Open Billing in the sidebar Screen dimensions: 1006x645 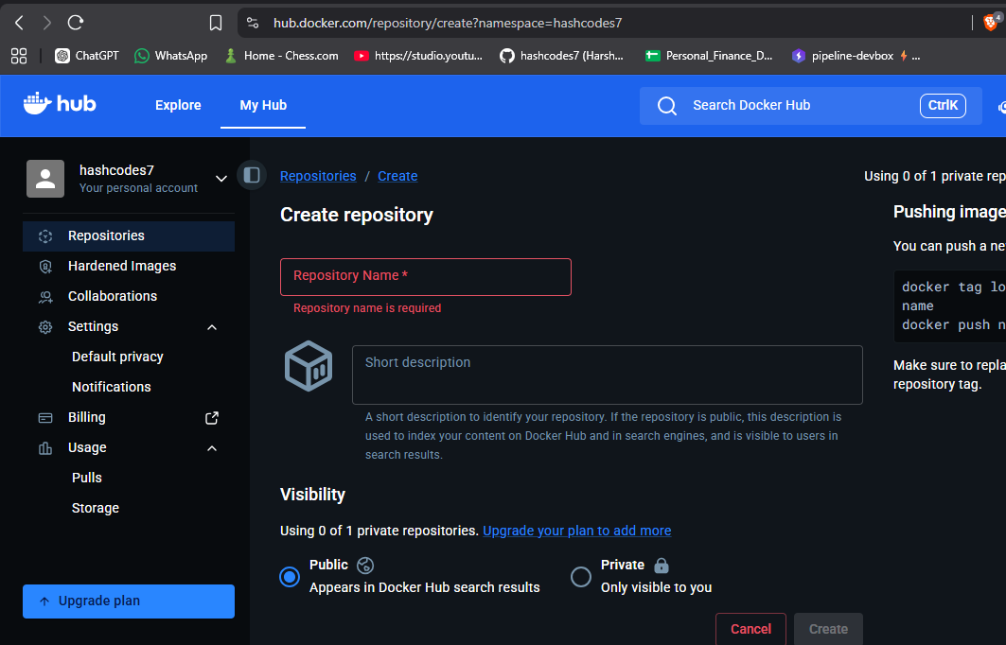point(129,417)
